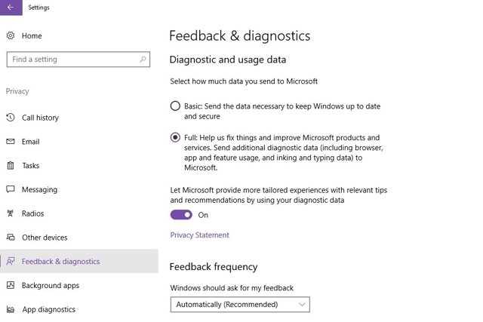The image size is (483, 322).
Task: Open the feedback frequency dropdown
Action: (240, 305)
